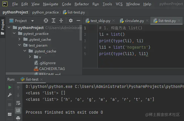Select the test_param folder
This screenshot has width=184, height=121.
pyautogui.click(x=35, y=45)
